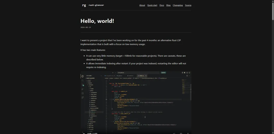274x134 pixels.
Task: Open rename.rs in the file tree
Action: (93, 106)
